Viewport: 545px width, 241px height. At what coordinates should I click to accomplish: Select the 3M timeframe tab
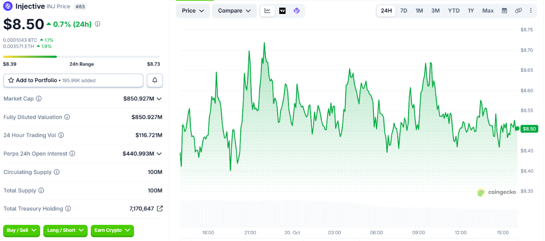[435, 10]
